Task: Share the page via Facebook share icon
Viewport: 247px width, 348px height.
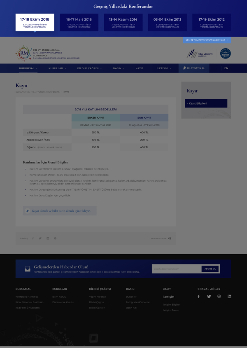Action: click(33, 238)
